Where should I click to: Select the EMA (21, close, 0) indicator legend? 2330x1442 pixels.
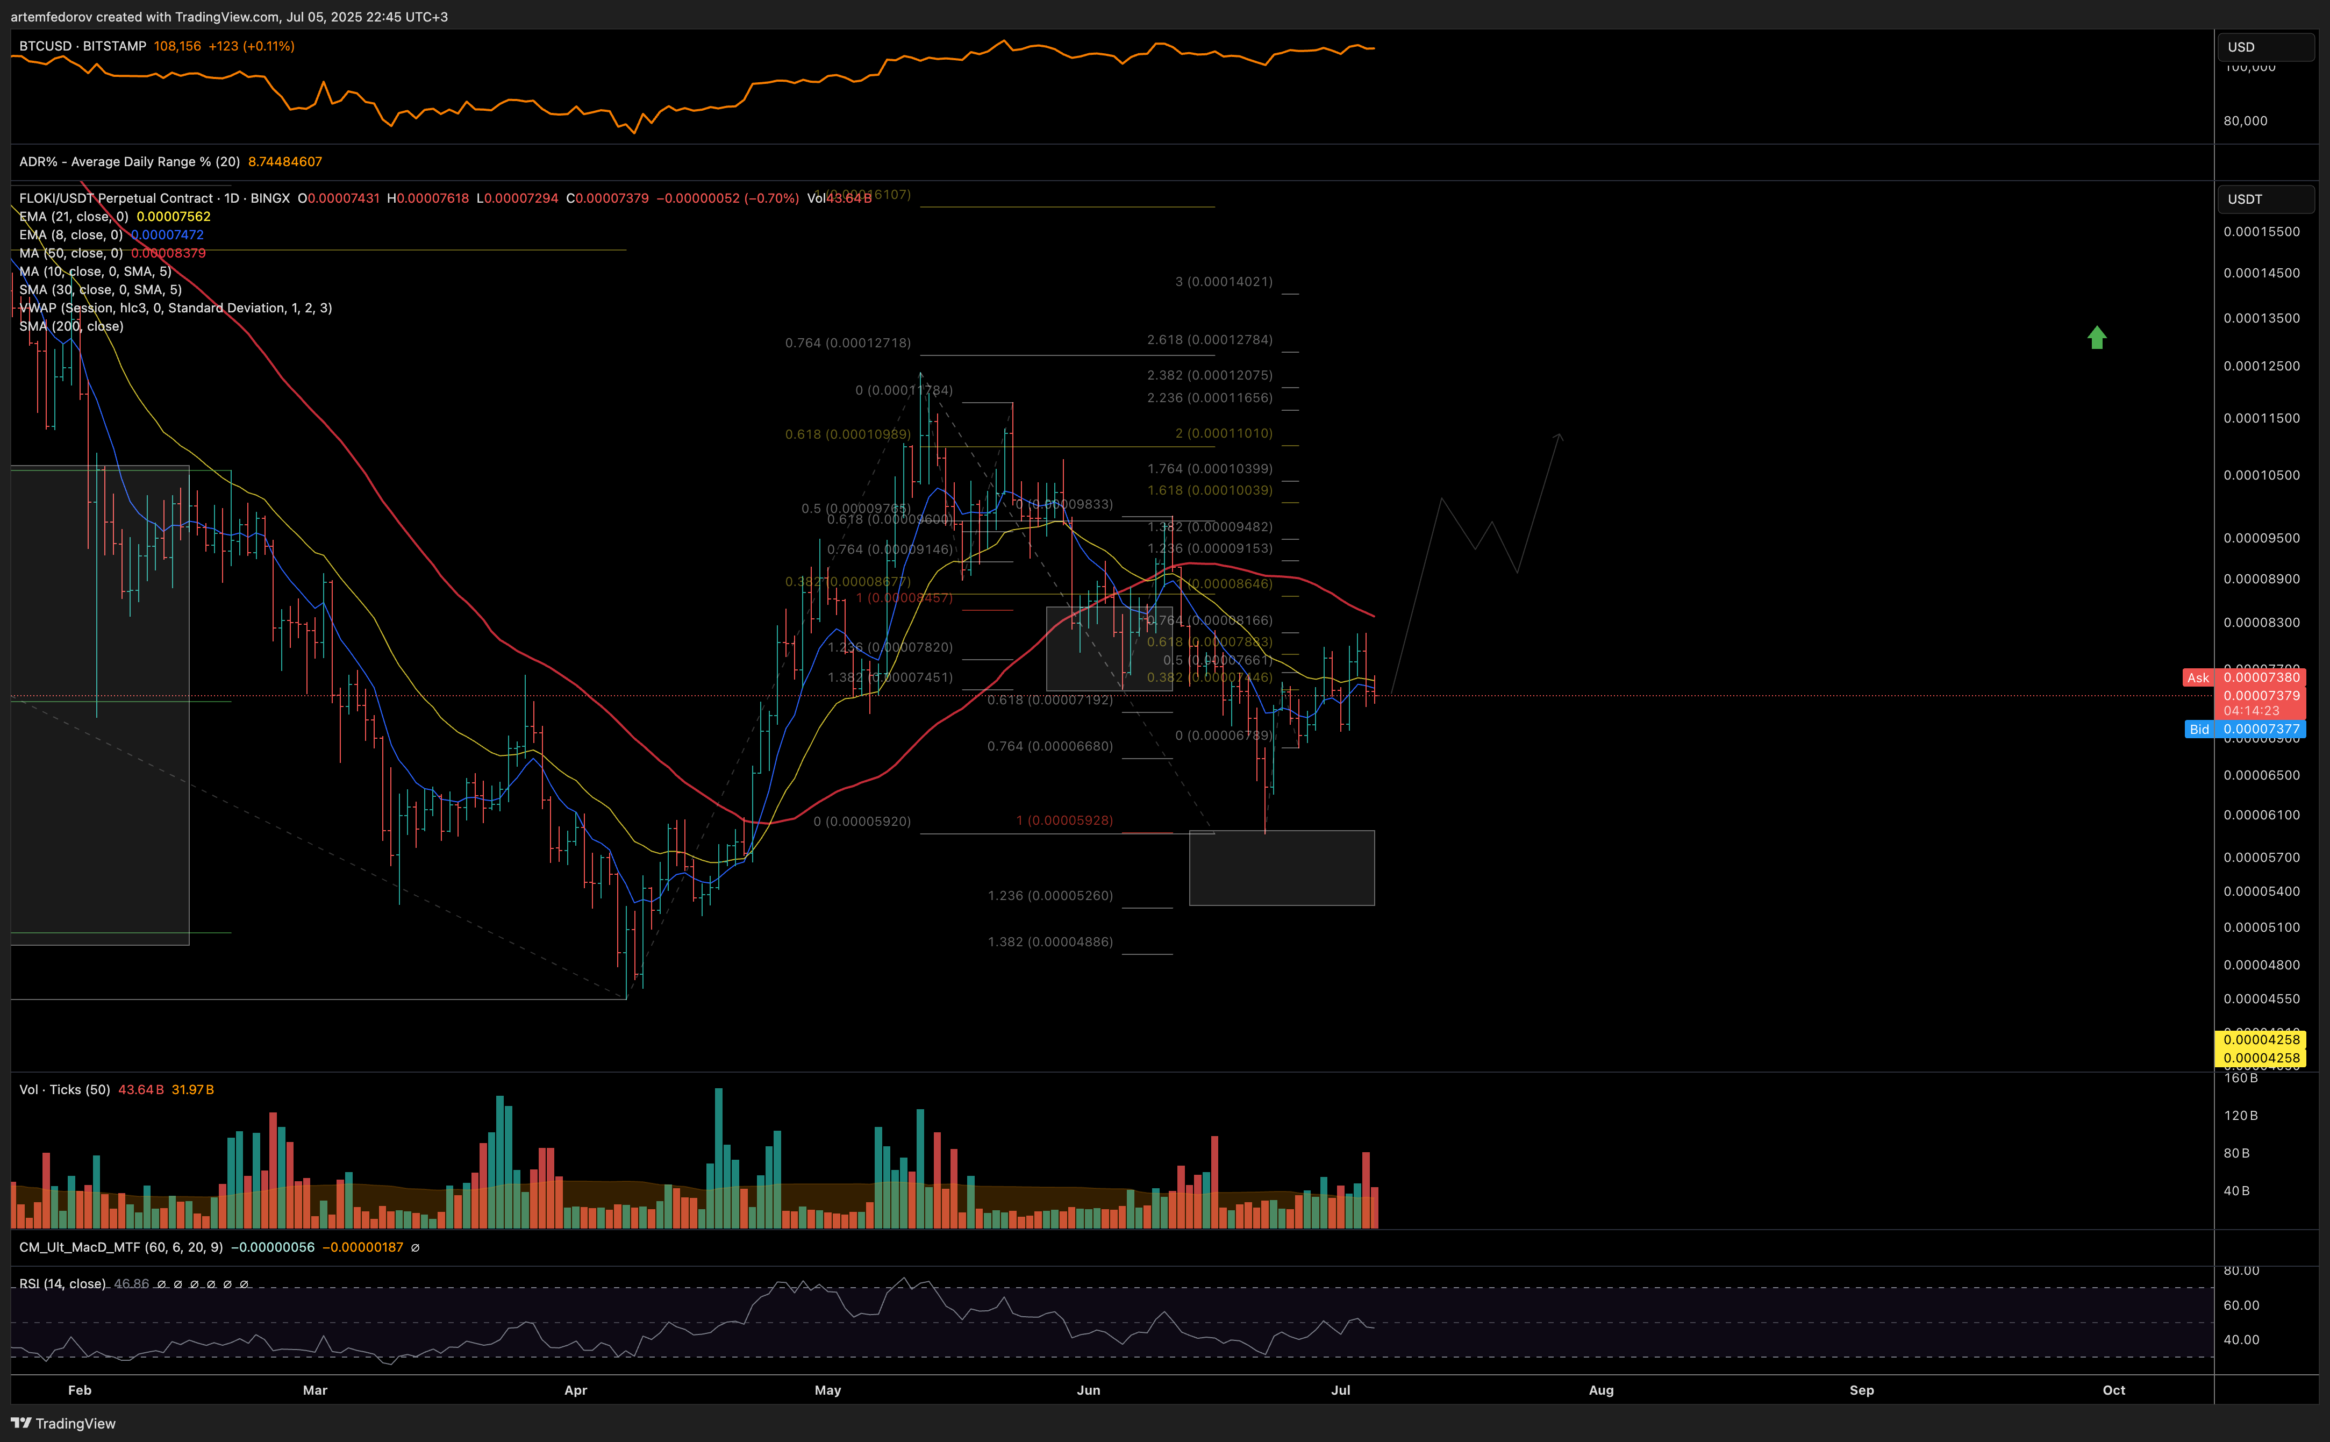coord(74,217)
